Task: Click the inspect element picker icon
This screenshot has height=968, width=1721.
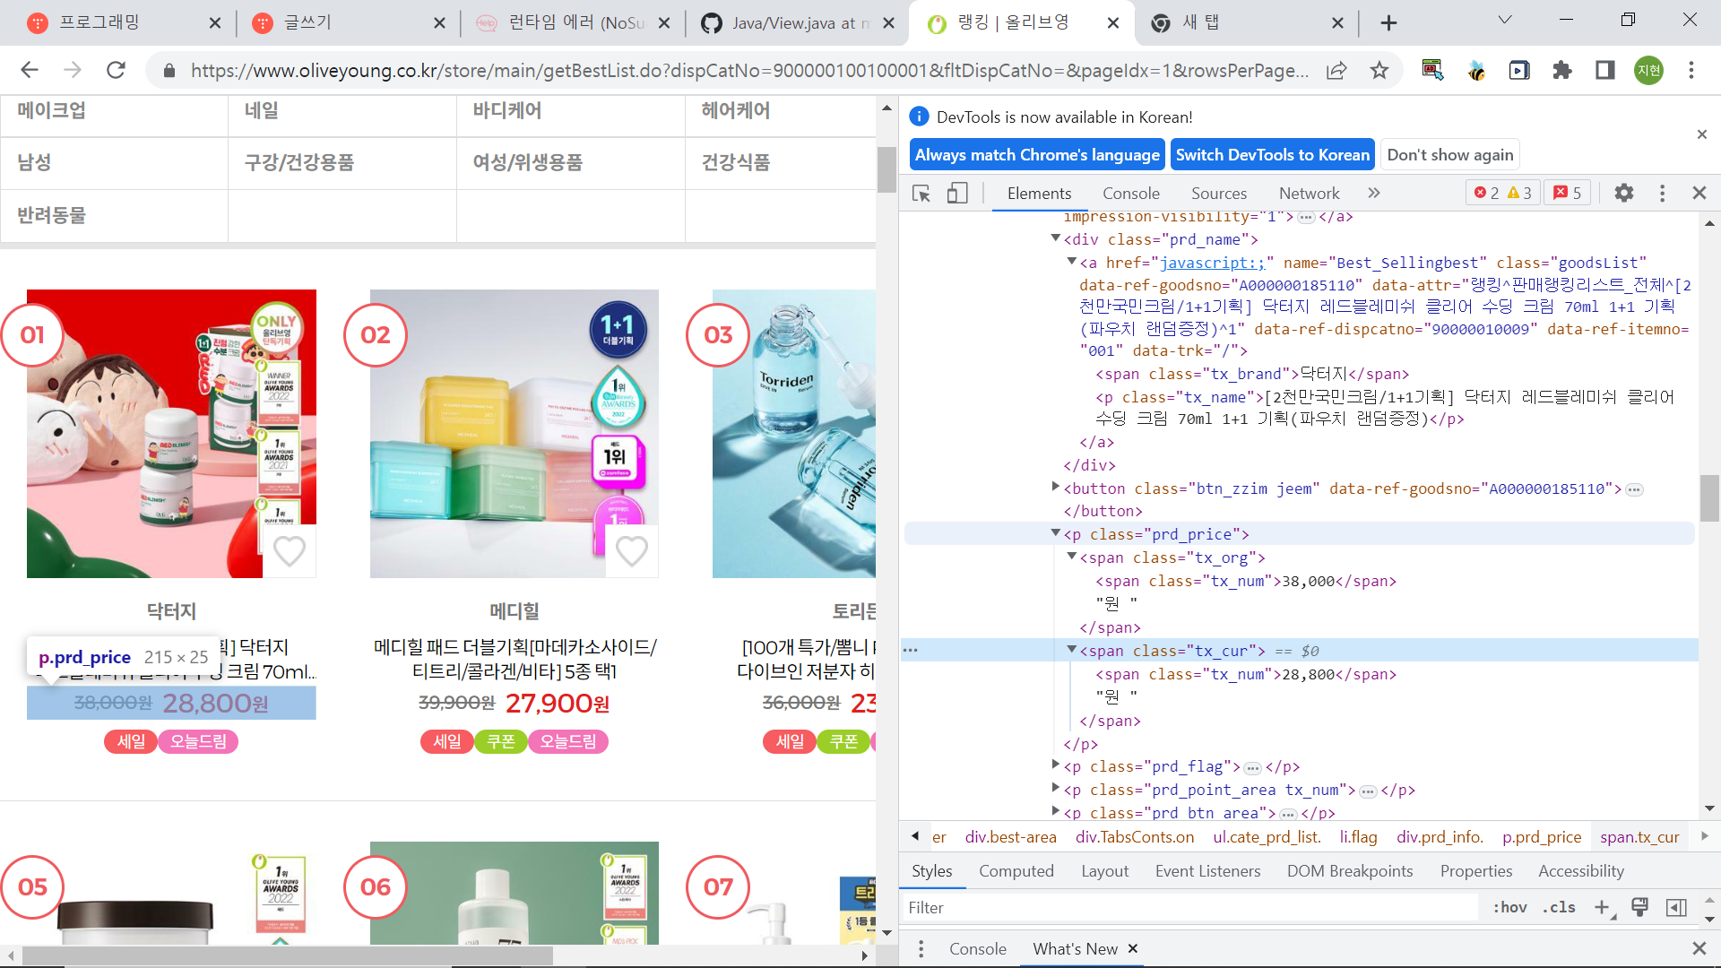Action: 921,193
